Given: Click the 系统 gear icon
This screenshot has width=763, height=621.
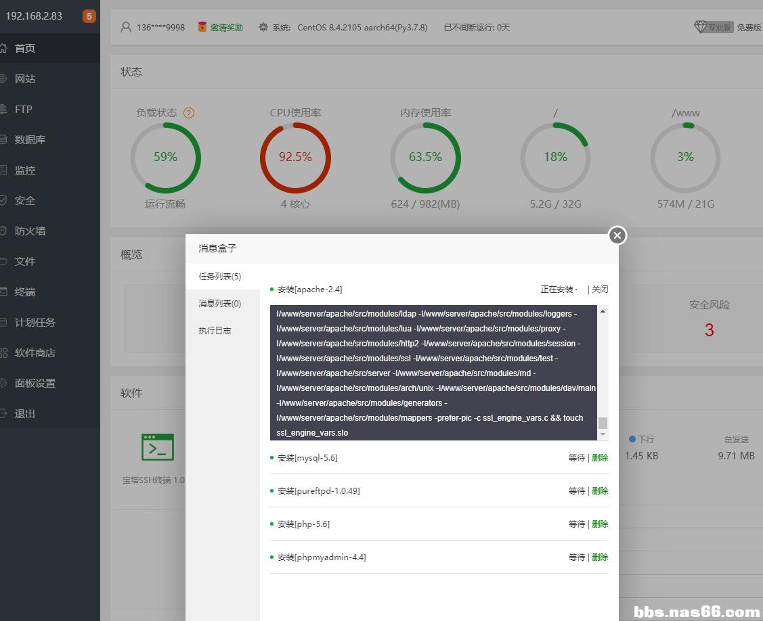Looking at the screenshot, I should tap(263, 27).
